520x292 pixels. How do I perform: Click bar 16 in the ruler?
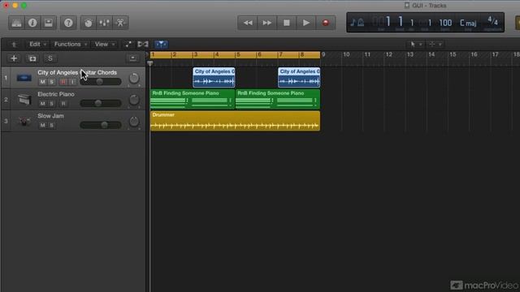click(474, 54)
